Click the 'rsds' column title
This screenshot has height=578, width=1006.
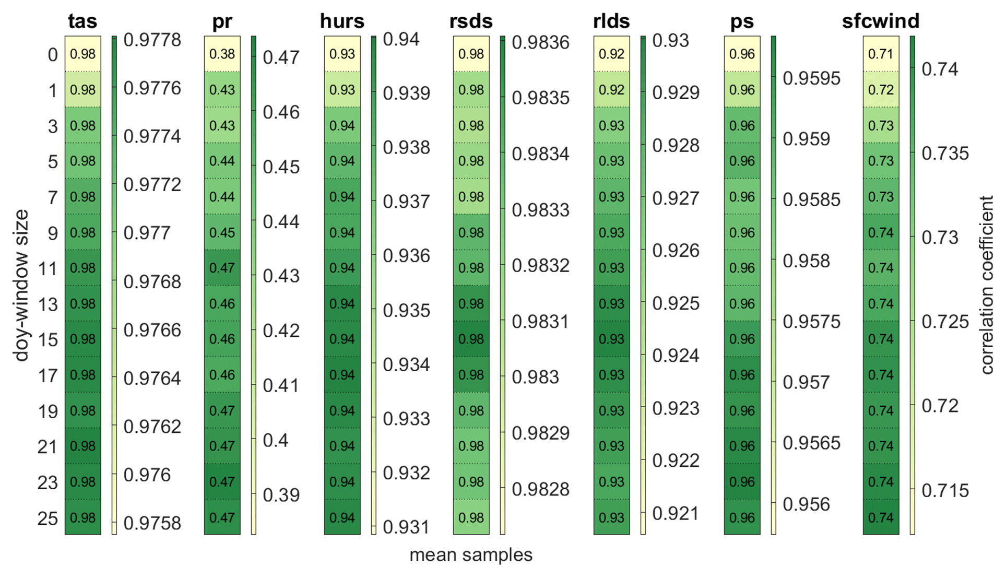[x=471, y=21]
